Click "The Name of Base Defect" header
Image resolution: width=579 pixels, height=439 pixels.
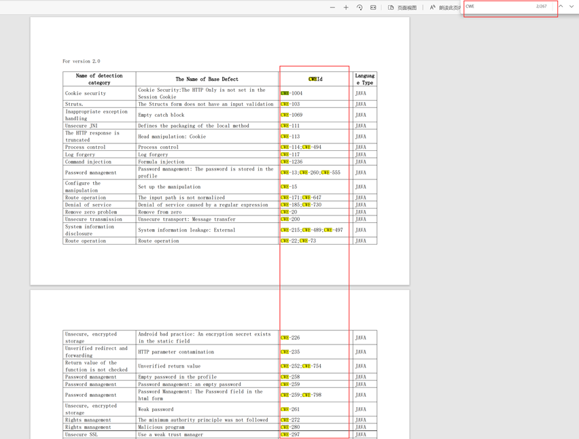207,79
